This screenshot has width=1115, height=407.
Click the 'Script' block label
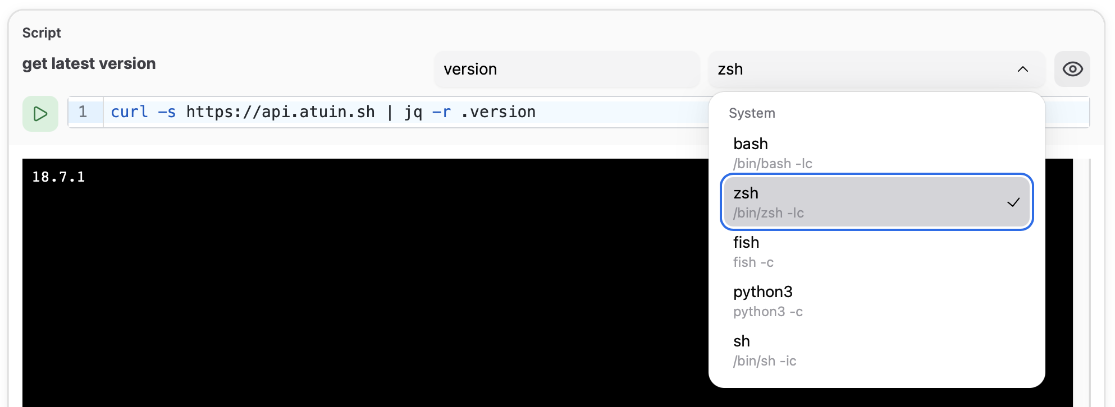(x=42, y=33)
